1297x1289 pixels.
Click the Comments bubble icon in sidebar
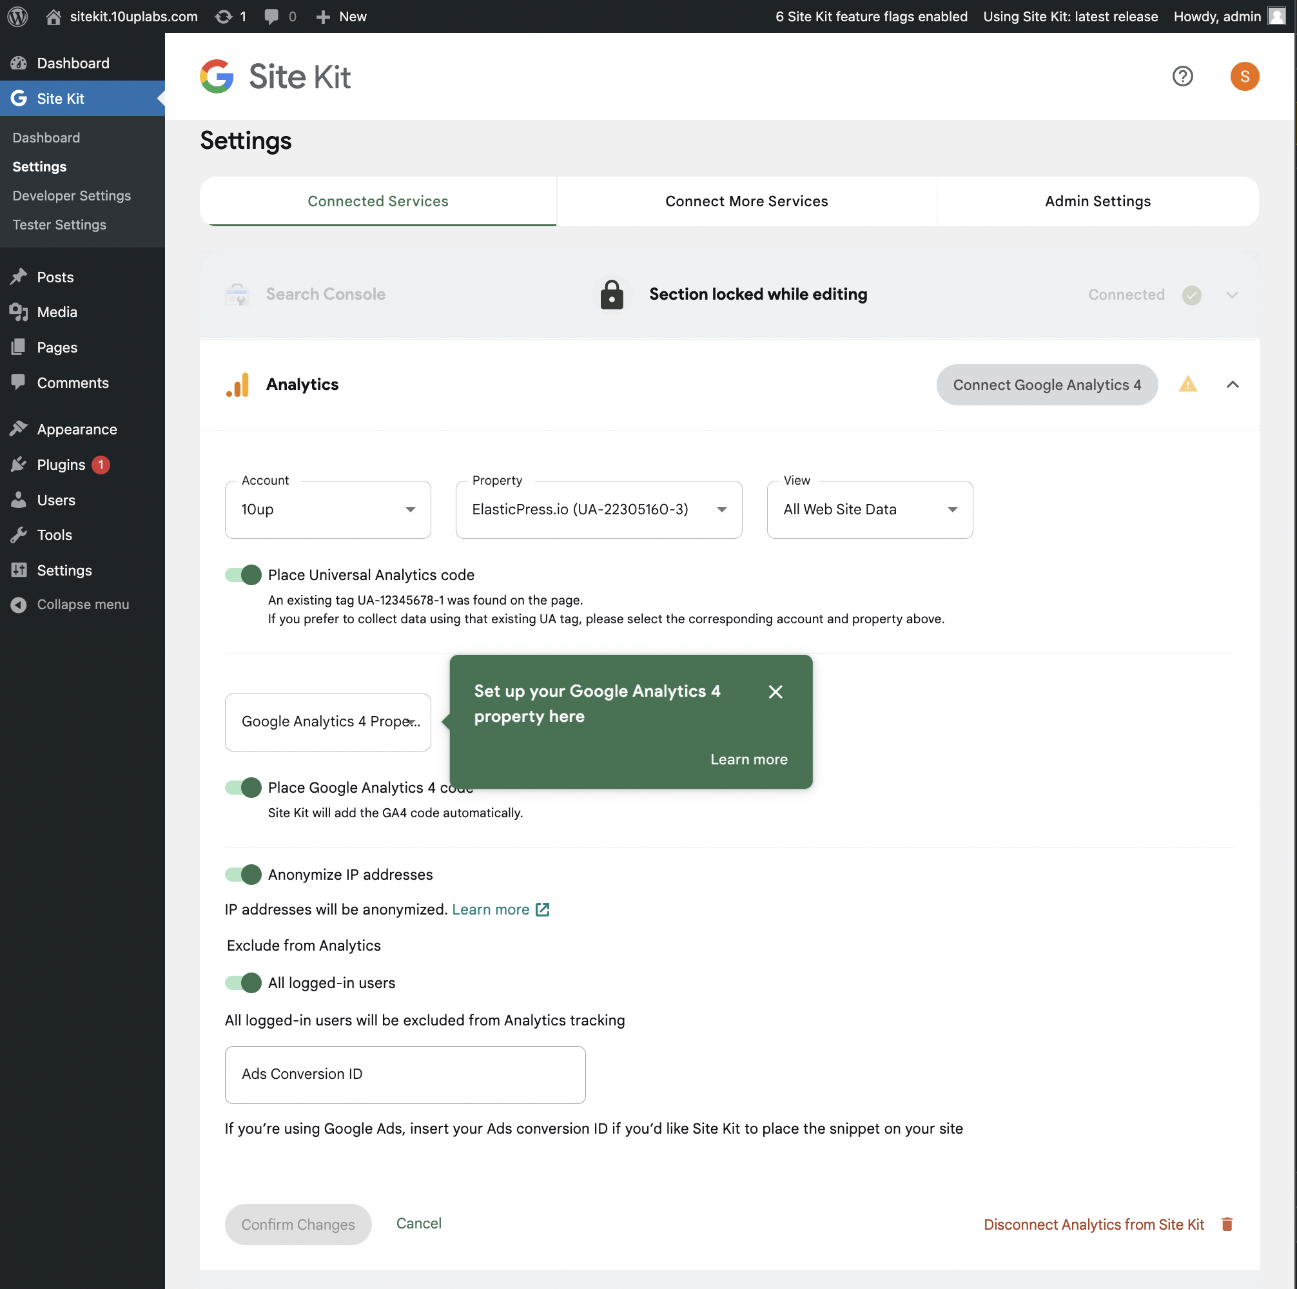tap(19, 382)
